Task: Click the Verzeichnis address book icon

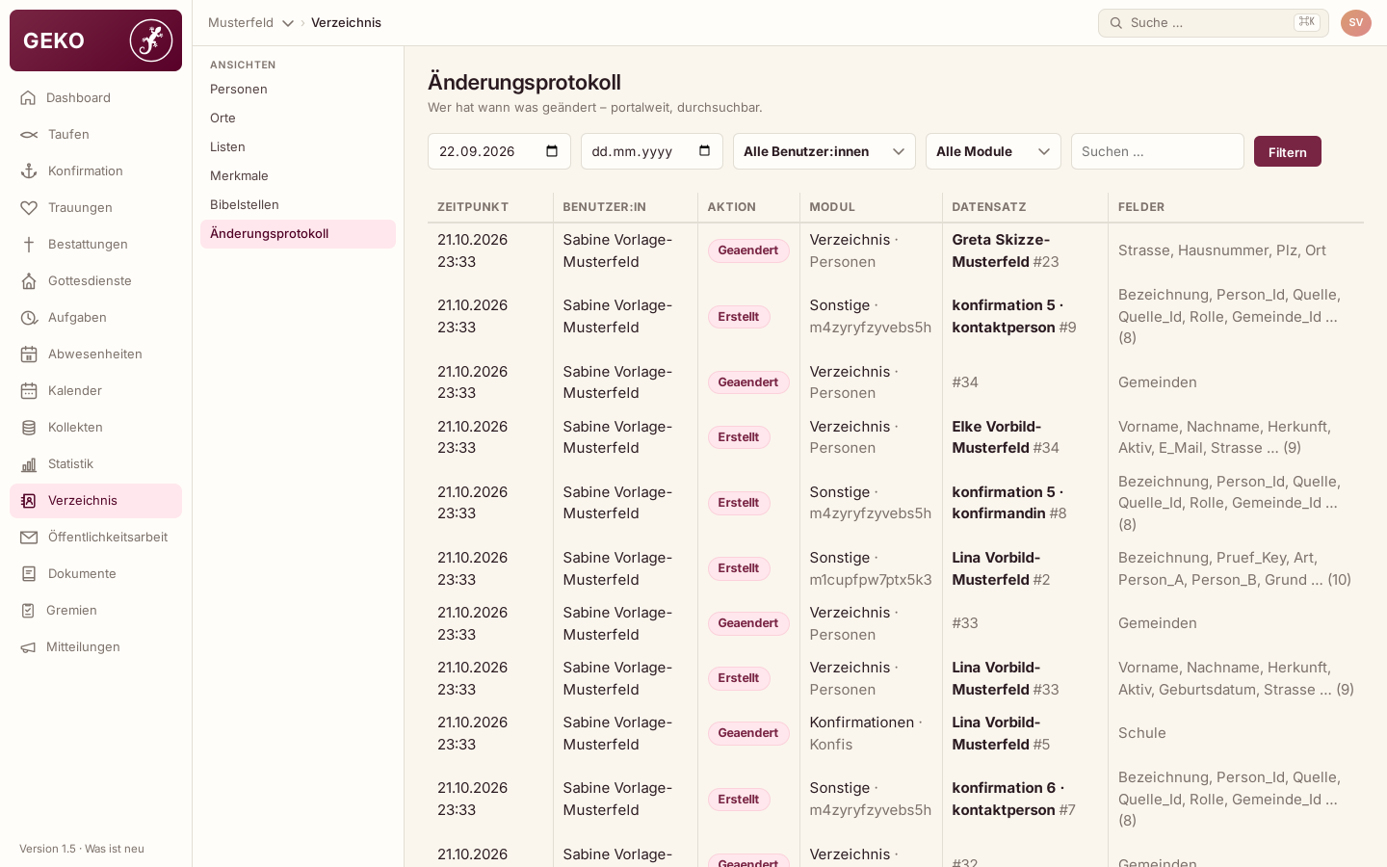Action: [x=29, y=500]
